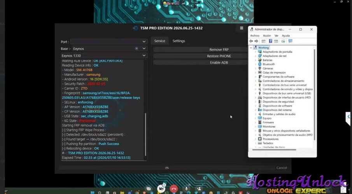Click Device Manager vertical scrollbar
The width and height of the screenshot is (352, 194).
(x=315, y=94)
